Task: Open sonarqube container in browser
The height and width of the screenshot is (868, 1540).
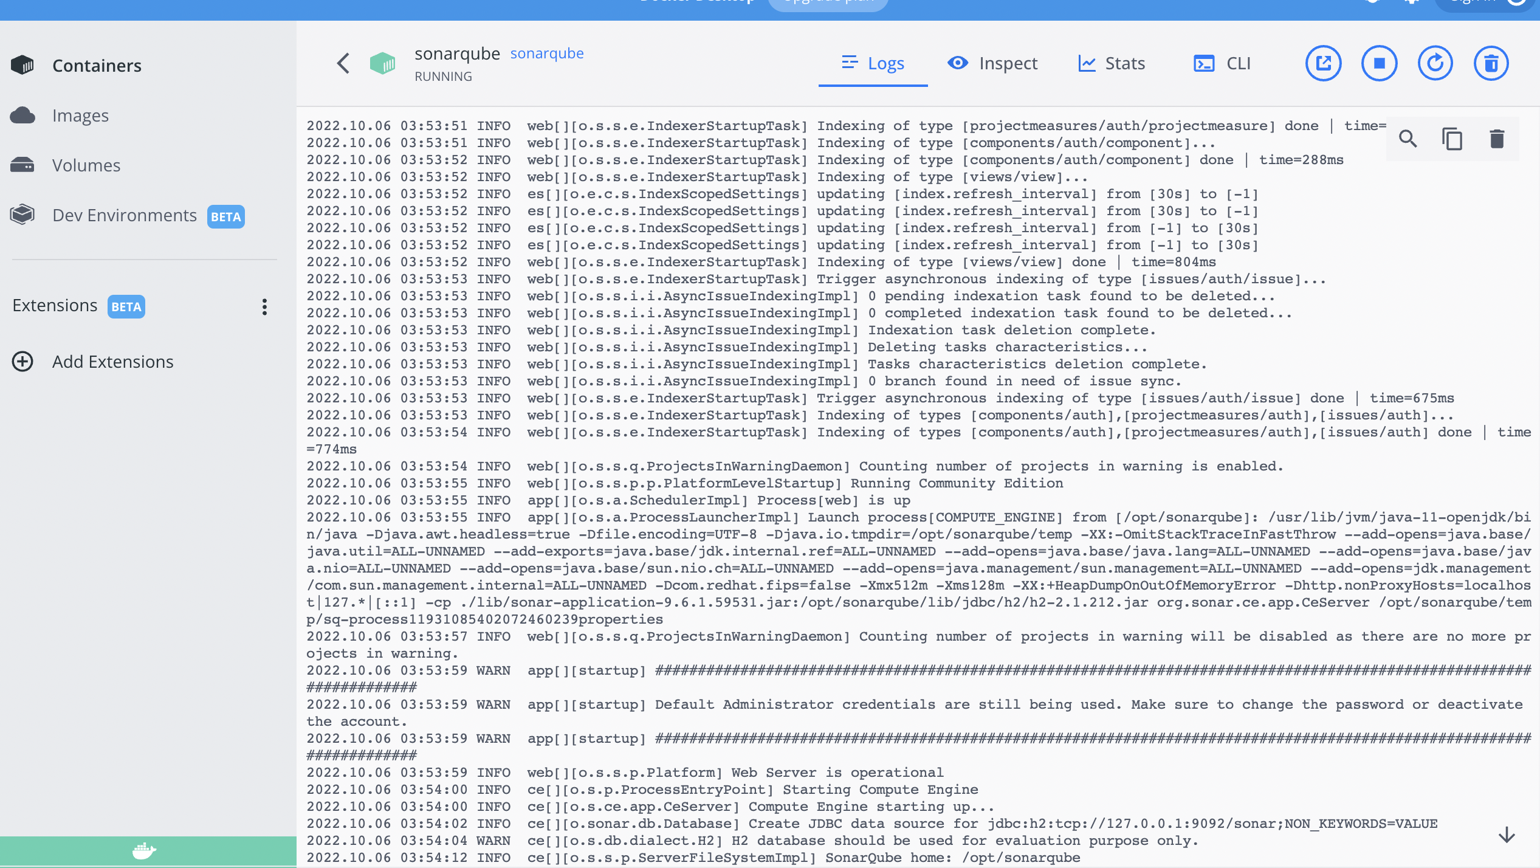Action: point(1323,63)
